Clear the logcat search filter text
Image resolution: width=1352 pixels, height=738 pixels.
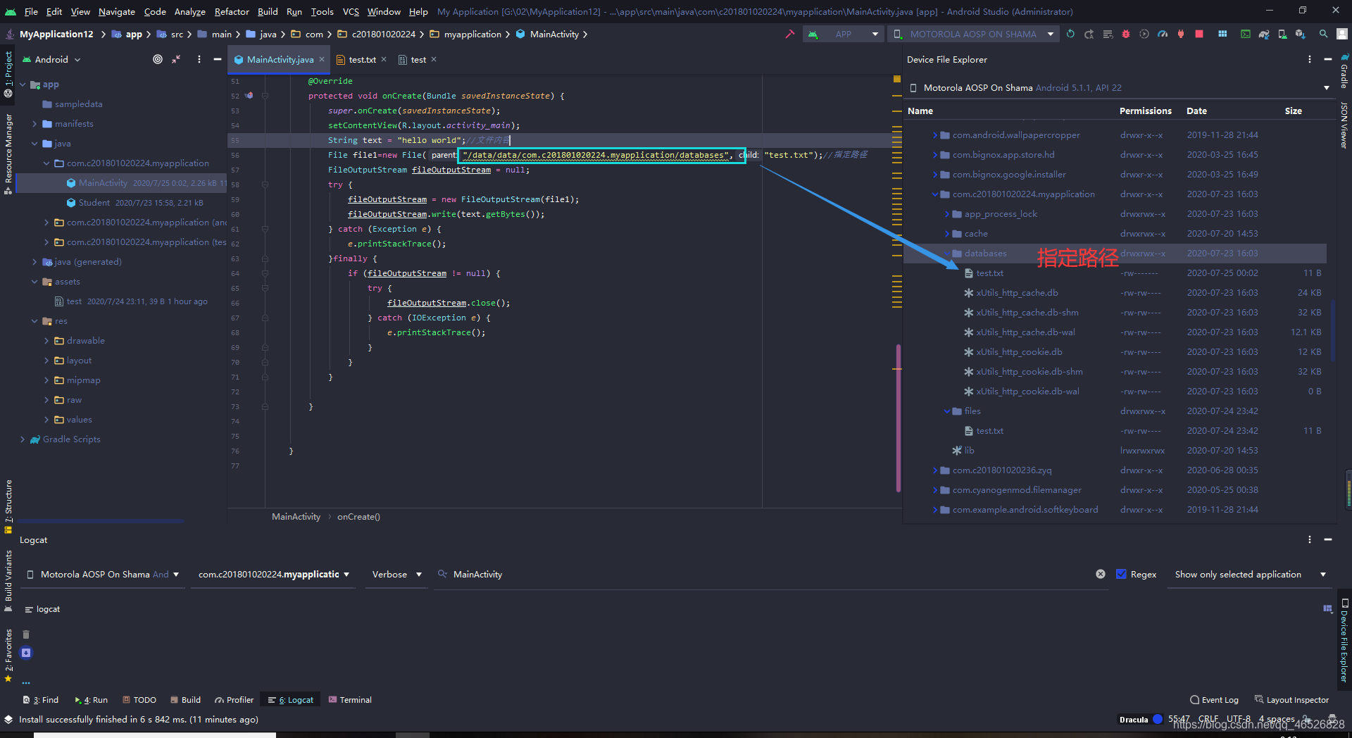pos(1101,574)
